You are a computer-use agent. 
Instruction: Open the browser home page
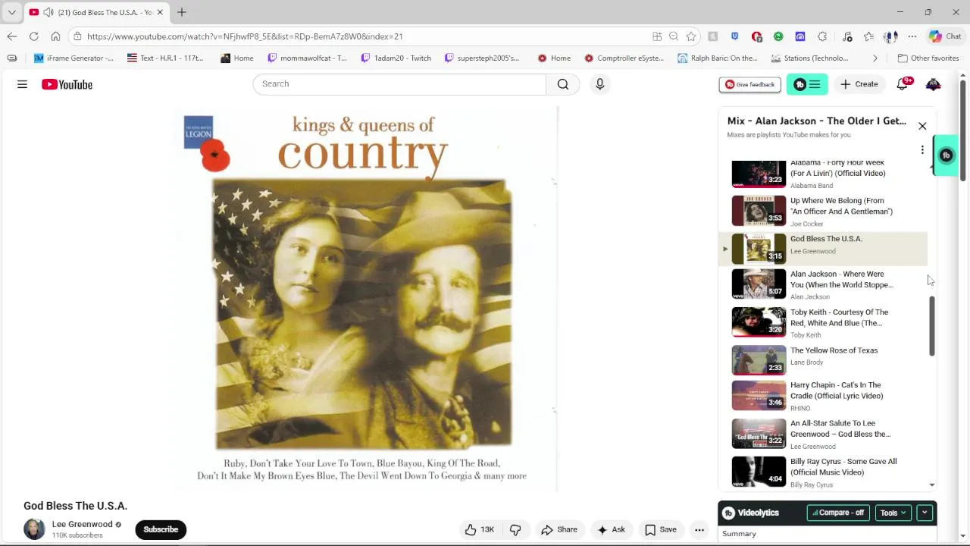pos(55,36)
